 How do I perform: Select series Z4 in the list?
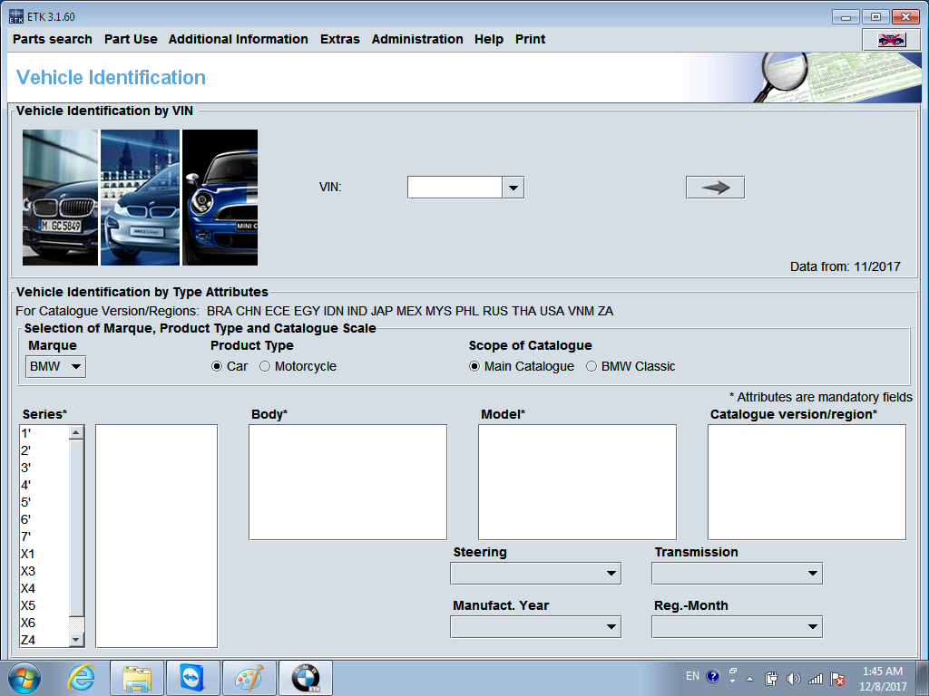click(x=44, y=640)
